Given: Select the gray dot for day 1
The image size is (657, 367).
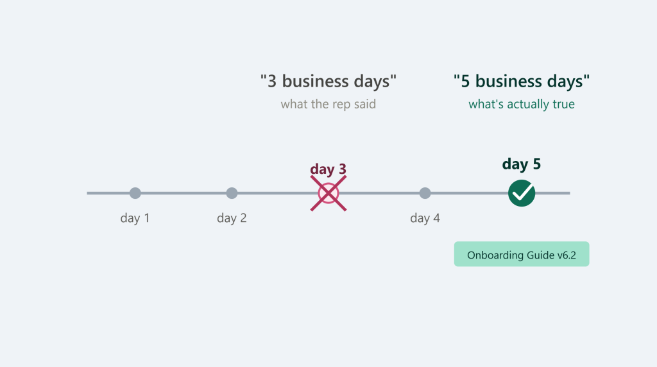Looking at the screenshot, I should 135,193.
